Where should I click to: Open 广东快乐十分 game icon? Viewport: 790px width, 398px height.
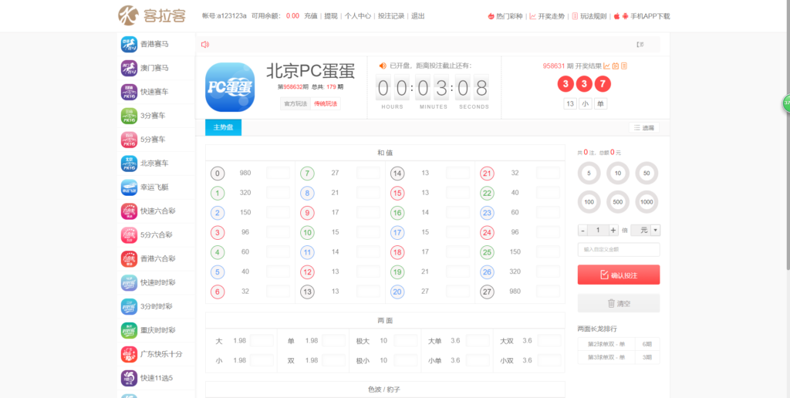[129, 354]
